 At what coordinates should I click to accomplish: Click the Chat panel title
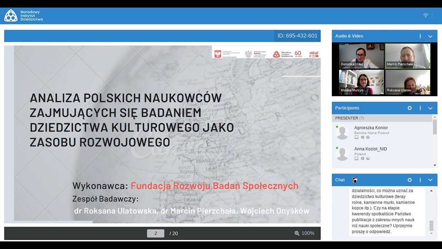[340, 180]
